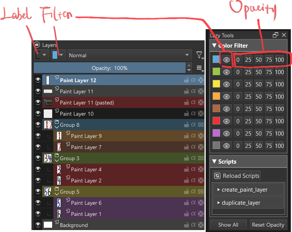292x232 pixels.
Task: Open the layers panel hamburger menu
Action: point(200,68)
